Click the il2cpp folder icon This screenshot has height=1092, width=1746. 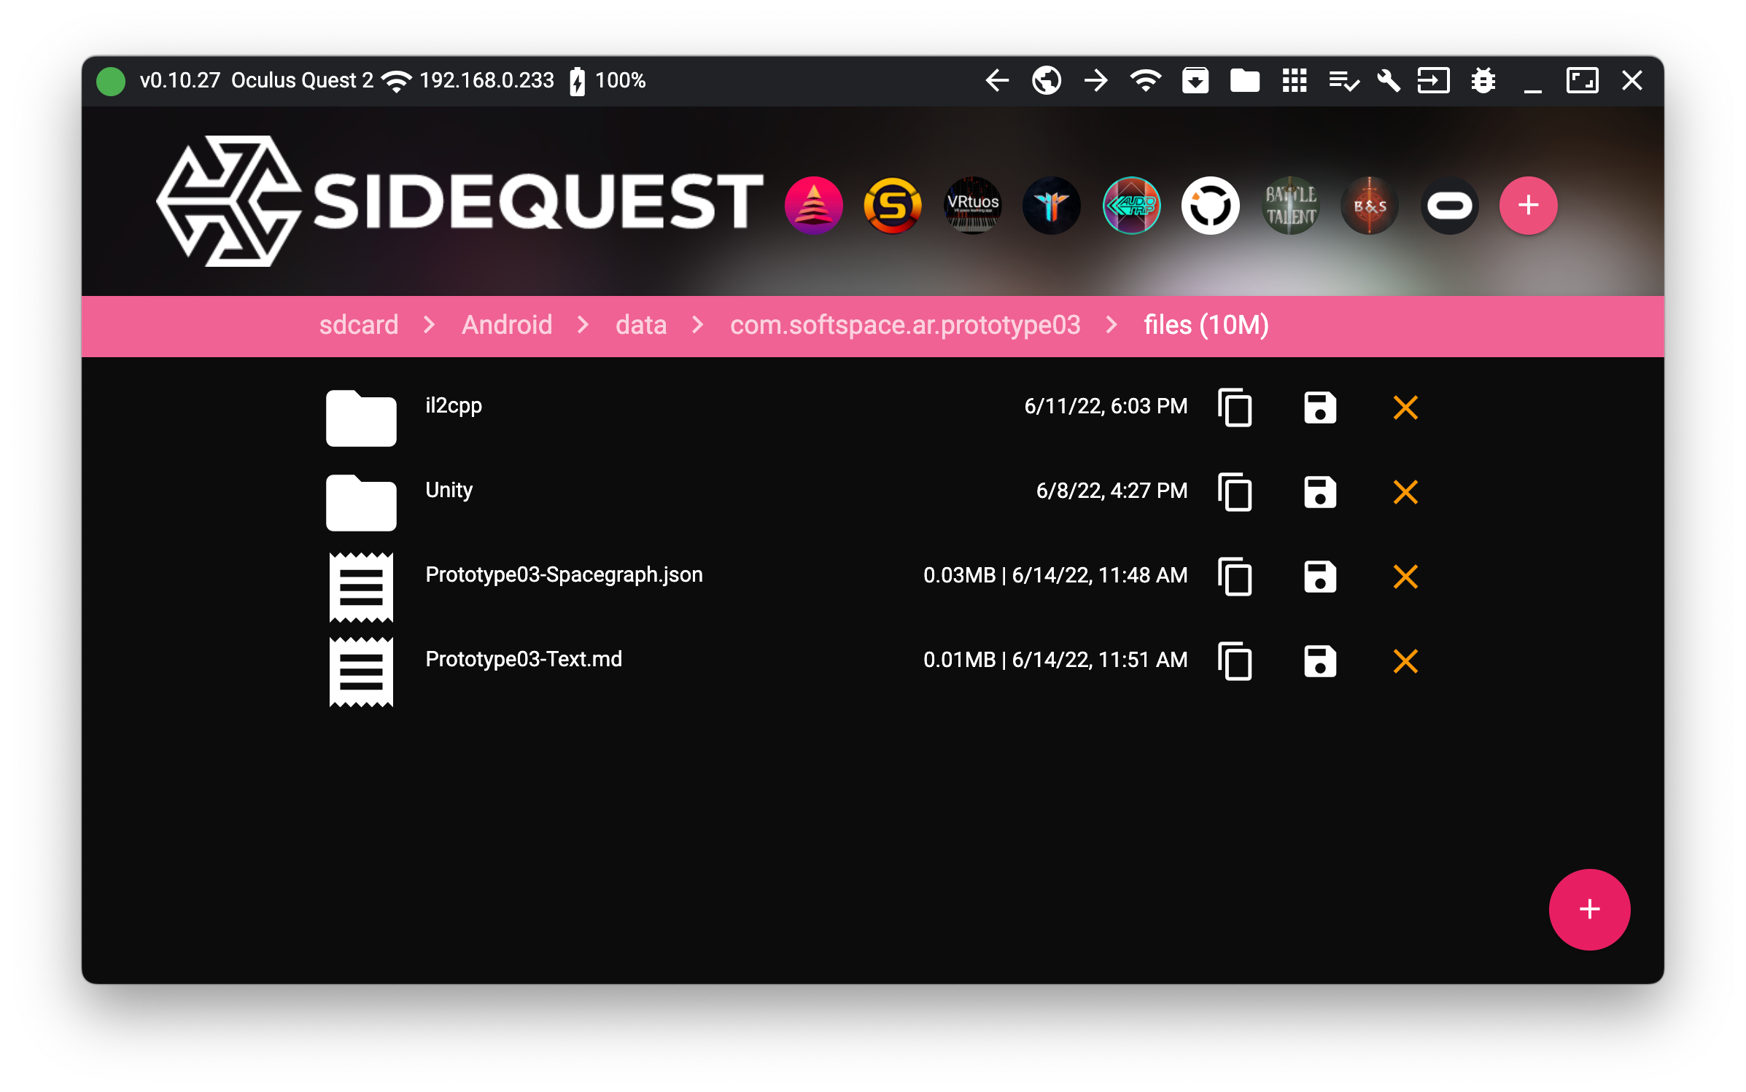coord(361,418)
